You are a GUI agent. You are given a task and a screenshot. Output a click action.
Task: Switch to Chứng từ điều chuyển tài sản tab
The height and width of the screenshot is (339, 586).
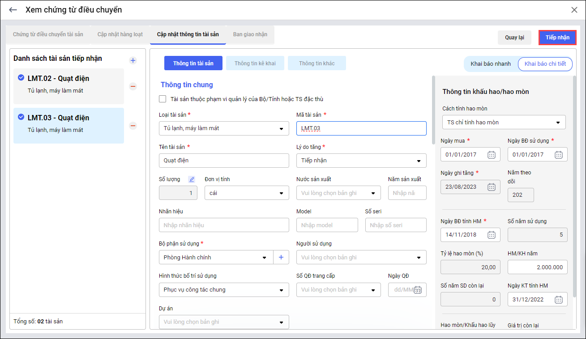point(48,34)
